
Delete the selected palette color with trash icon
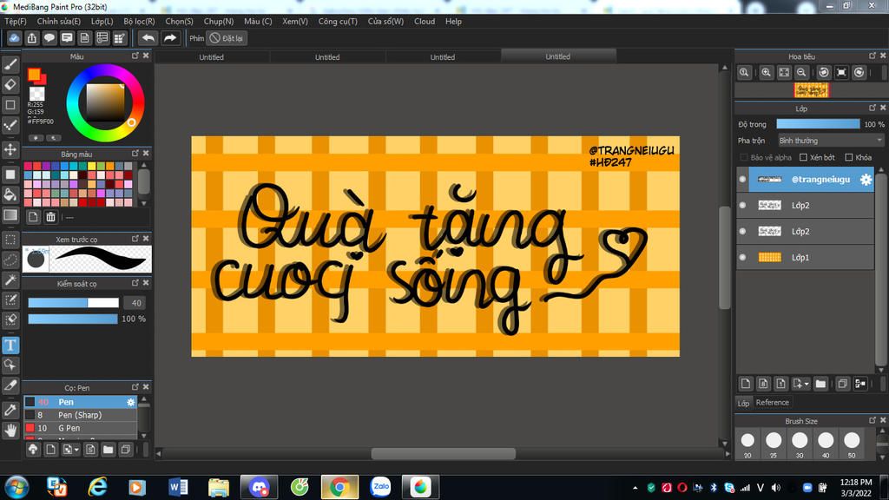pos(50,216)
